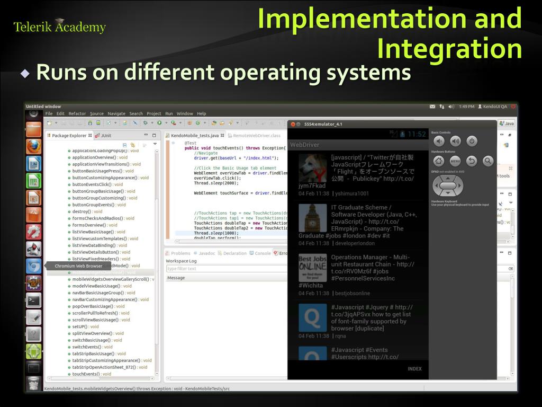Switch to the Javadoc tab
This screenshot has width=542, height=407.
click(x=204, y=253)
